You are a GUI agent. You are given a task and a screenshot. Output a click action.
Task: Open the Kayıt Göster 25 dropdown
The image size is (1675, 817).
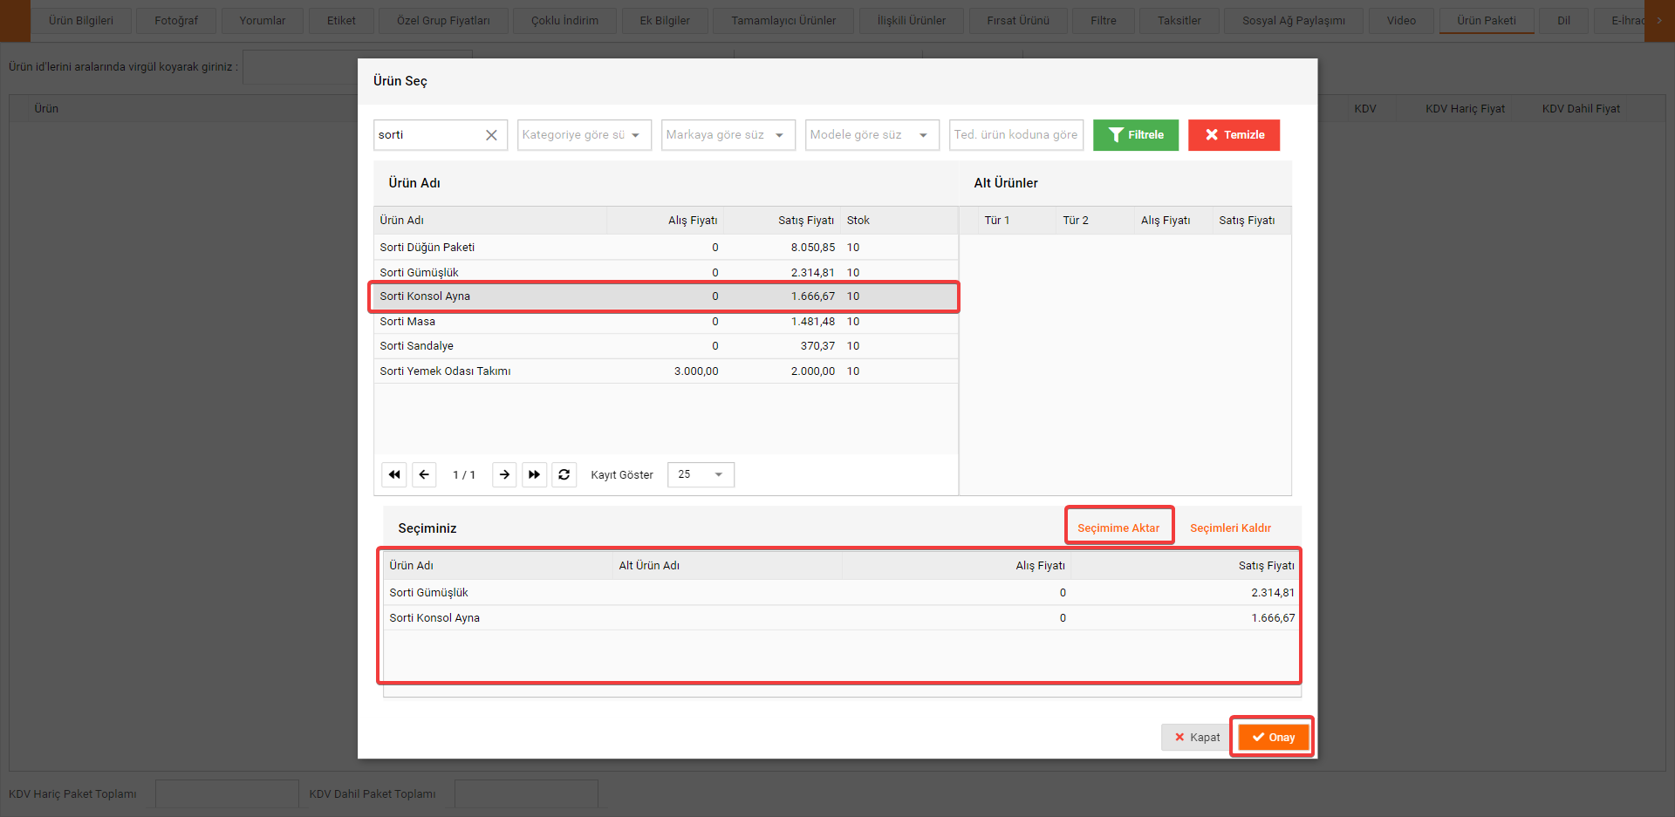[701, 474]
